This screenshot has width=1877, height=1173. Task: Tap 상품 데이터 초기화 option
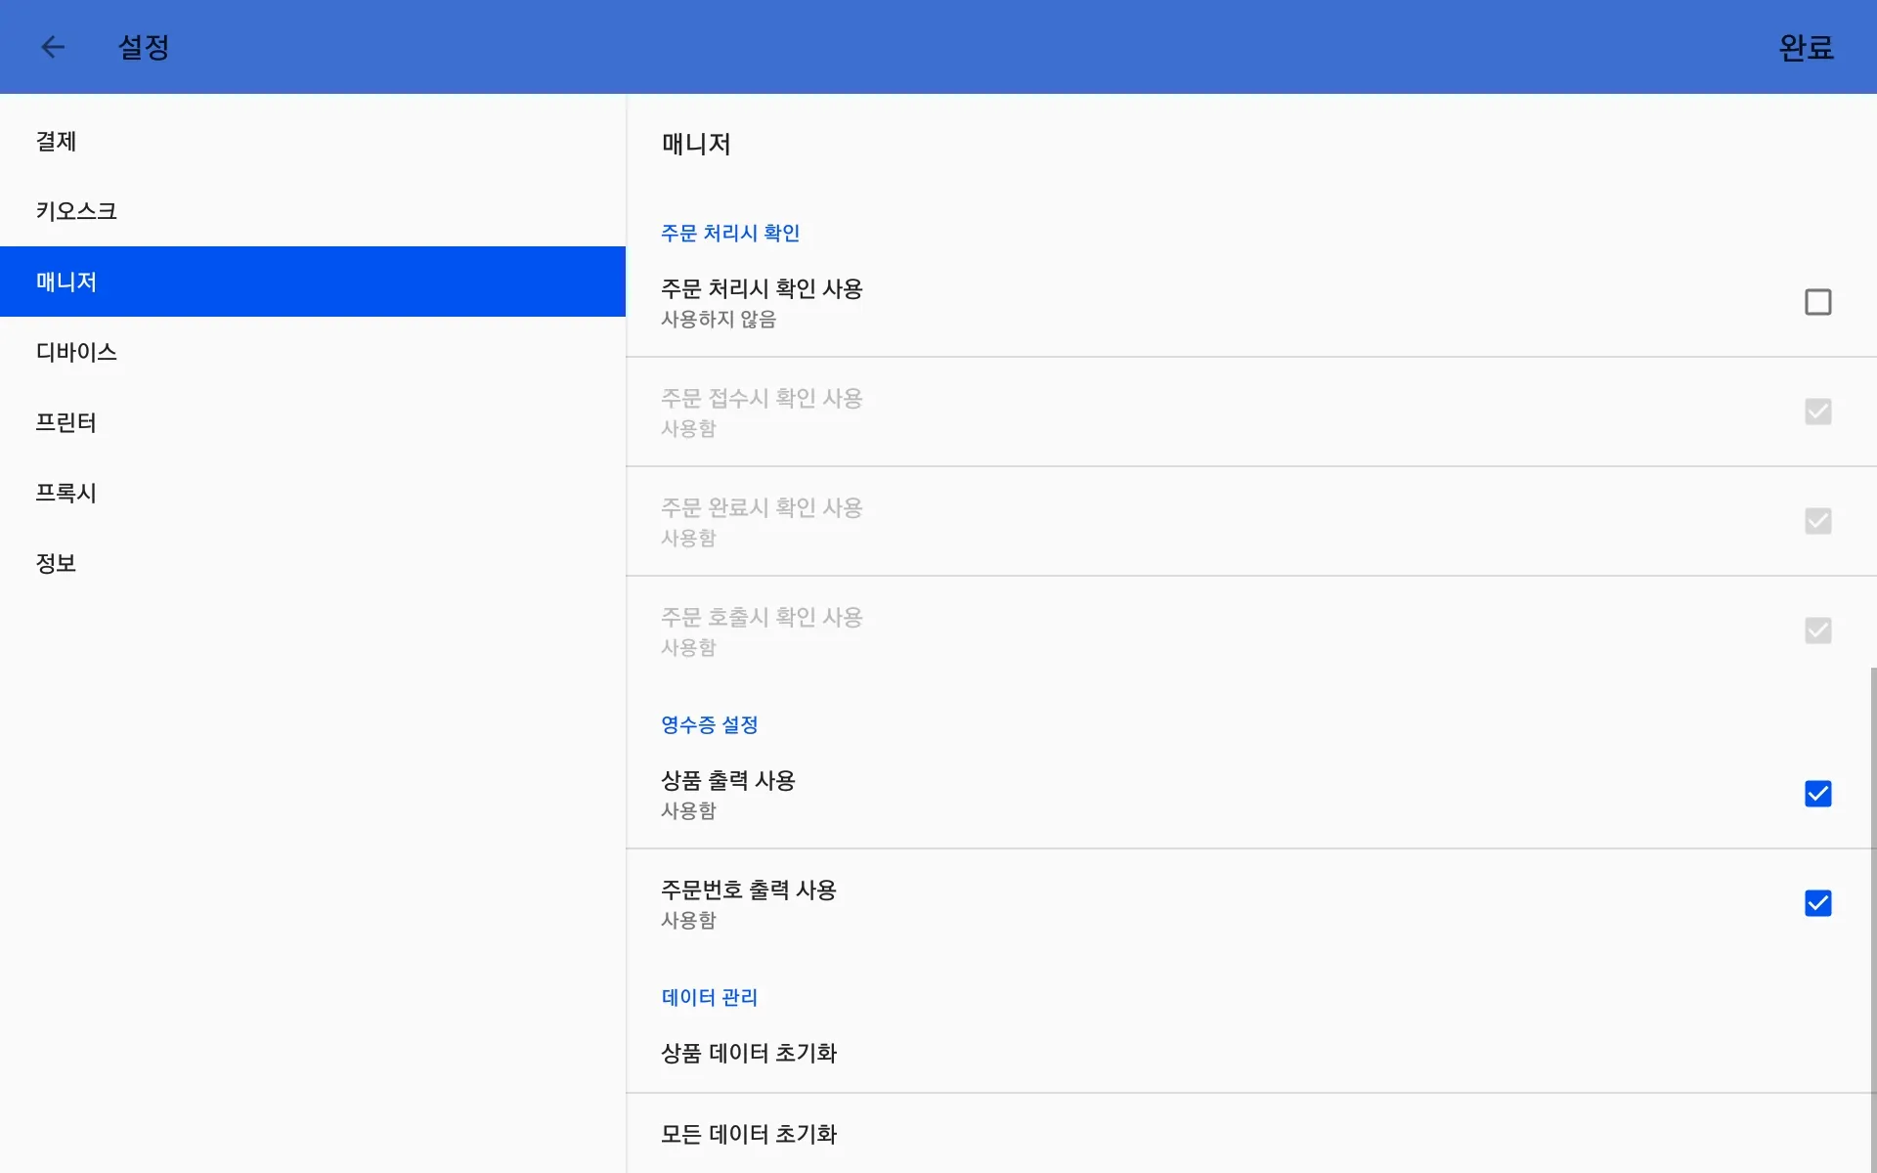[749, 1054]
